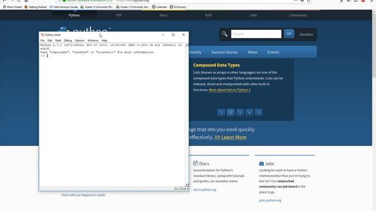
Task: Click the Python Shell title bar icon
Action: pyautogui.click(x=42, y=35)
